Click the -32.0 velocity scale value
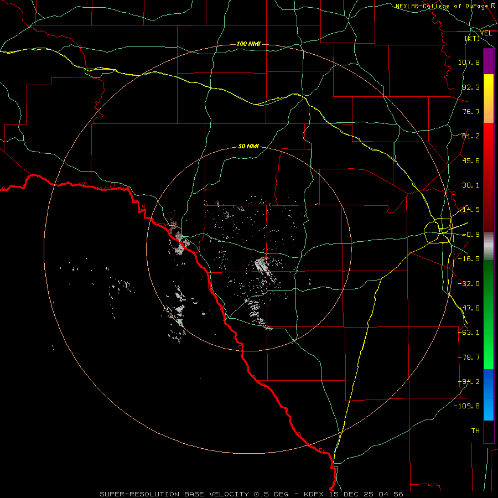This screenshot has width=498, height=498. pyautogui.click(x=469, y=284)
